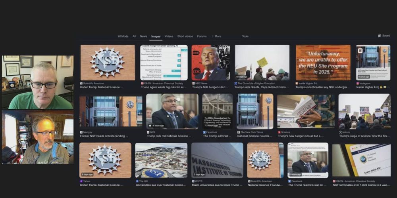Image resolution: width=397 pixels, height=198 pixels.
Task: Open the Scientific American NSF logo thumbnail in the first row
Action: pyautogui.click(x=108, y=63)
